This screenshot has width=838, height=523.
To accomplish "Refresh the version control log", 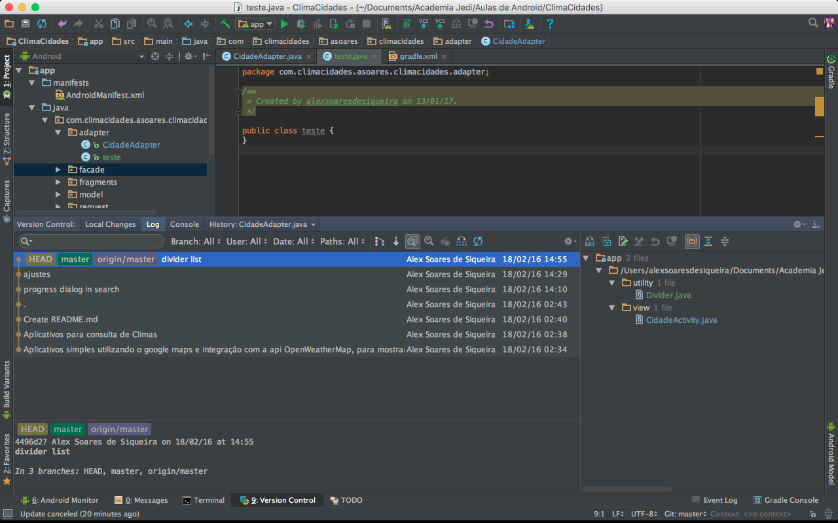I will tap(478, 241).
